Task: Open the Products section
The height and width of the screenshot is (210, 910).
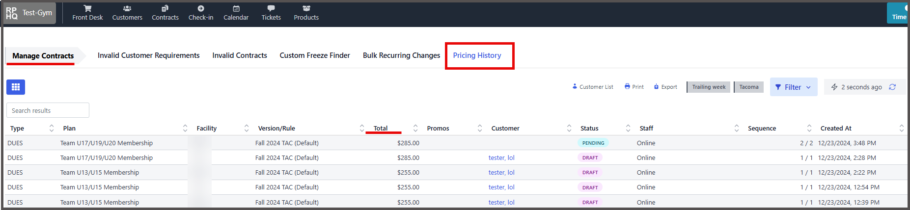Action: pyautogui.click(x=306, y=13)
